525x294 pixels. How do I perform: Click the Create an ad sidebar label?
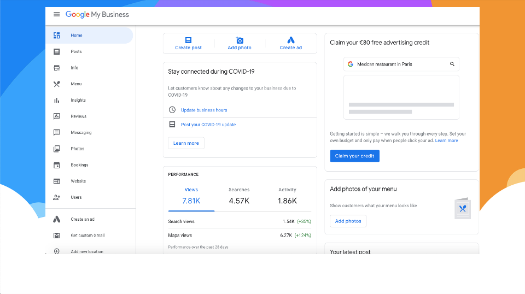(83, 219)
